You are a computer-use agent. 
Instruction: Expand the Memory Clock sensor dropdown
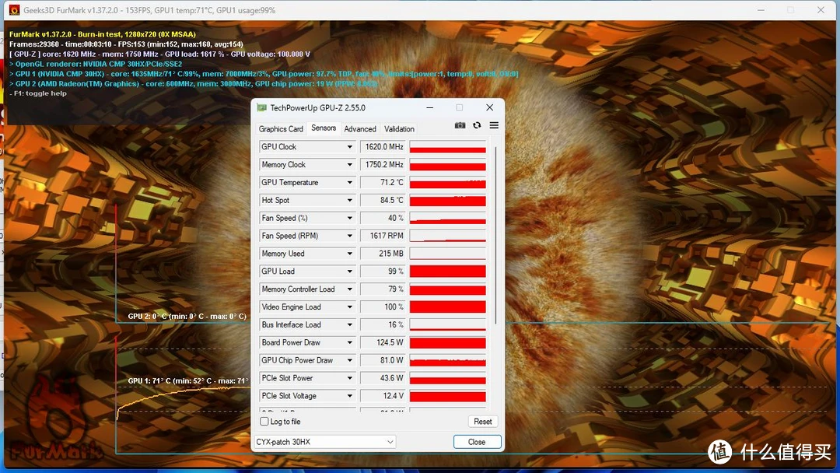350,164
